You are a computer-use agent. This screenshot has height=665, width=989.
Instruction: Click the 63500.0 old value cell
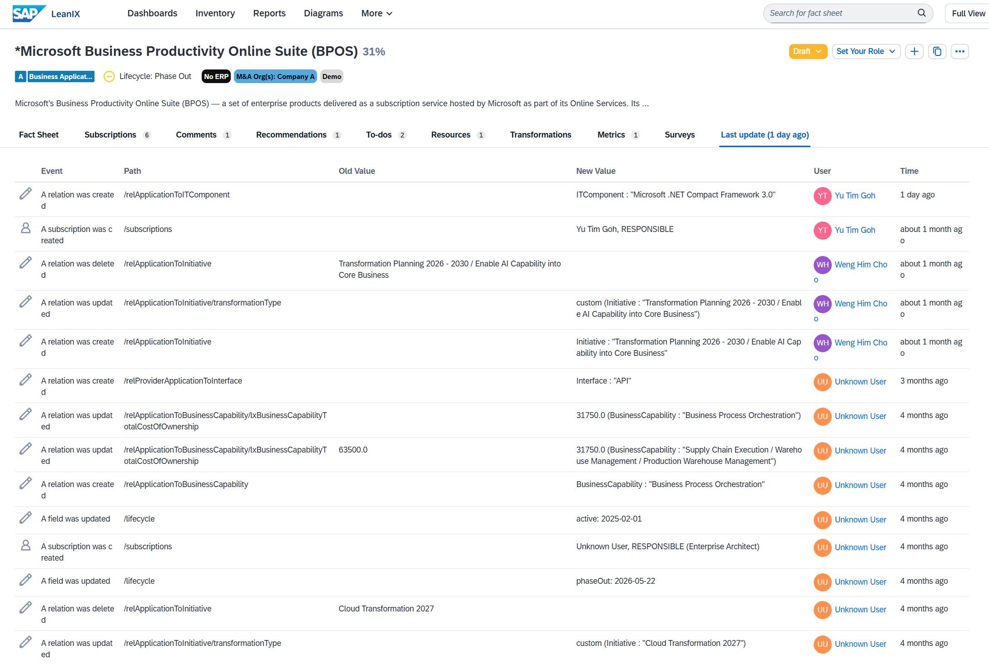(x=353, y=450)
